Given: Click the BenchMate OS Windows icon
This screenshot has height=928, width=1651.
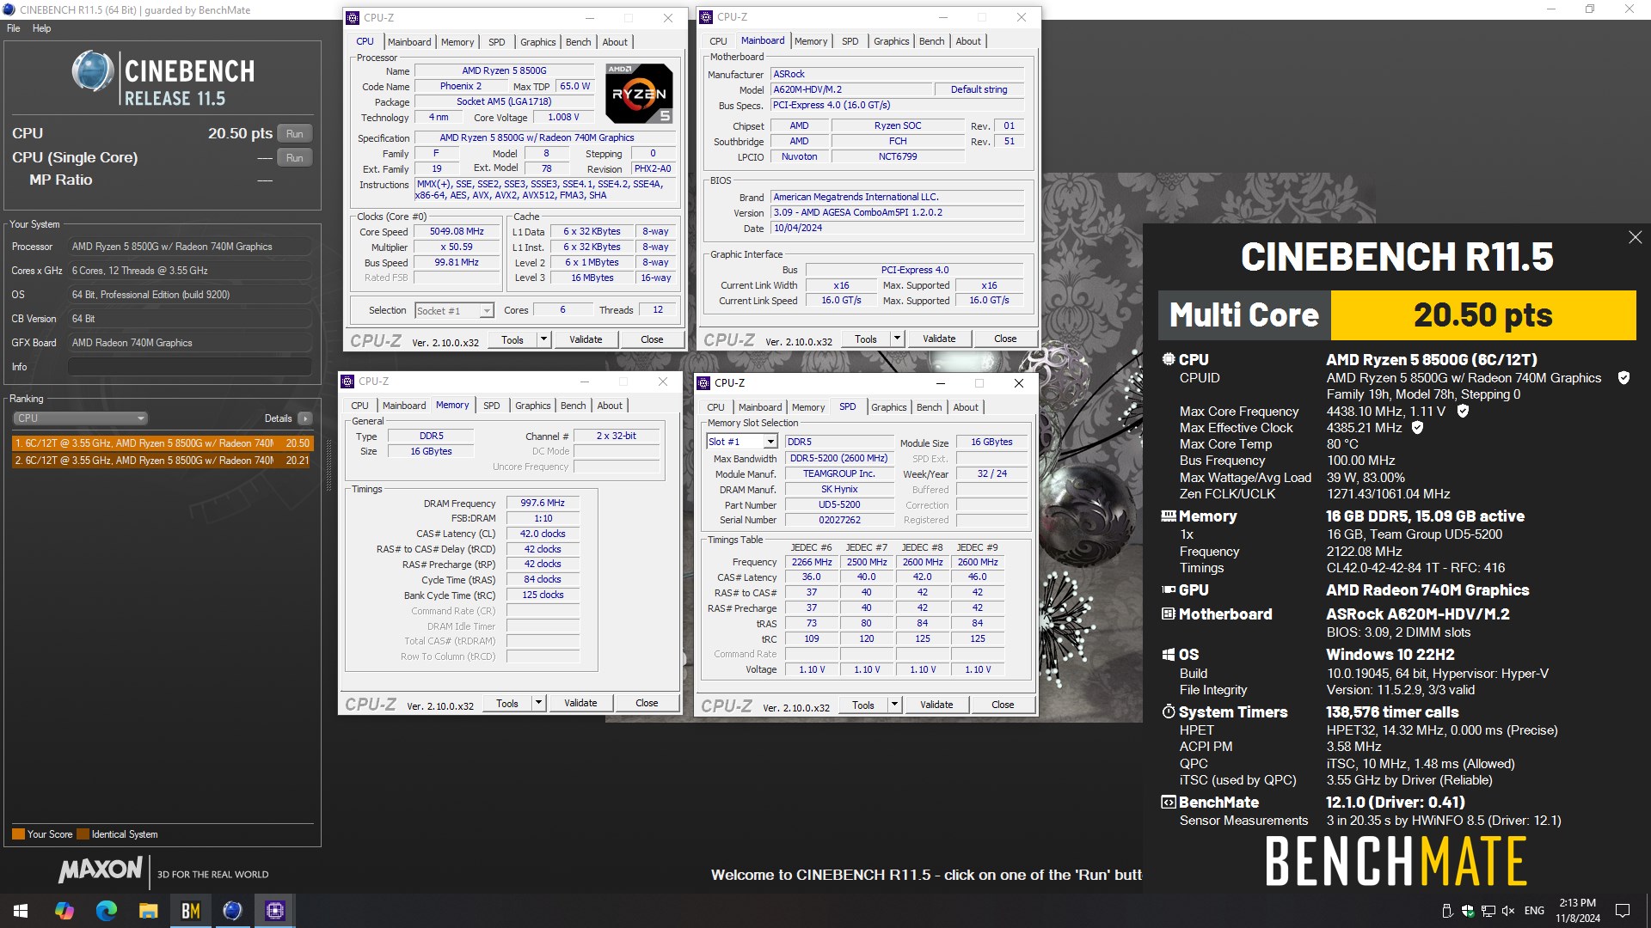Looking at the screenshot, I should 1168,655.
